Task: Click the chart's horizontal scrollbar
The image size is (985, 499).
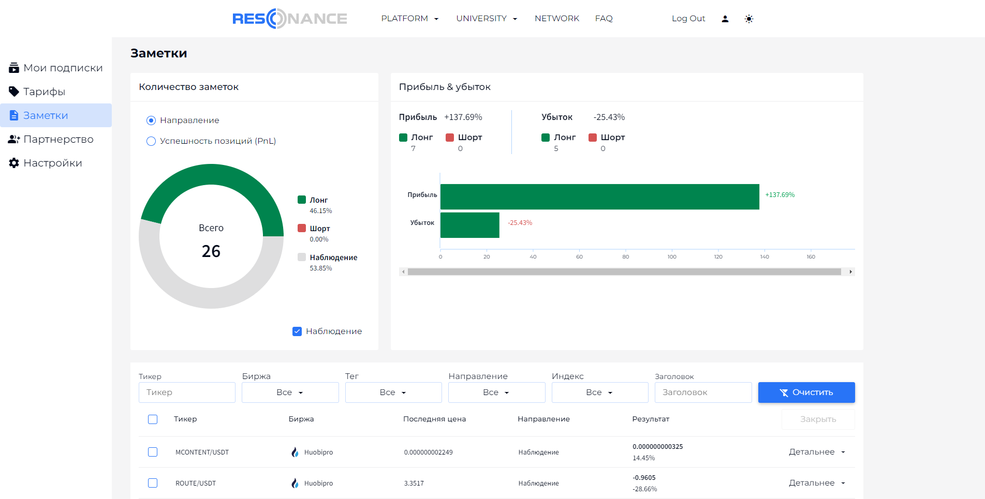Action: (x=624, y=271)
